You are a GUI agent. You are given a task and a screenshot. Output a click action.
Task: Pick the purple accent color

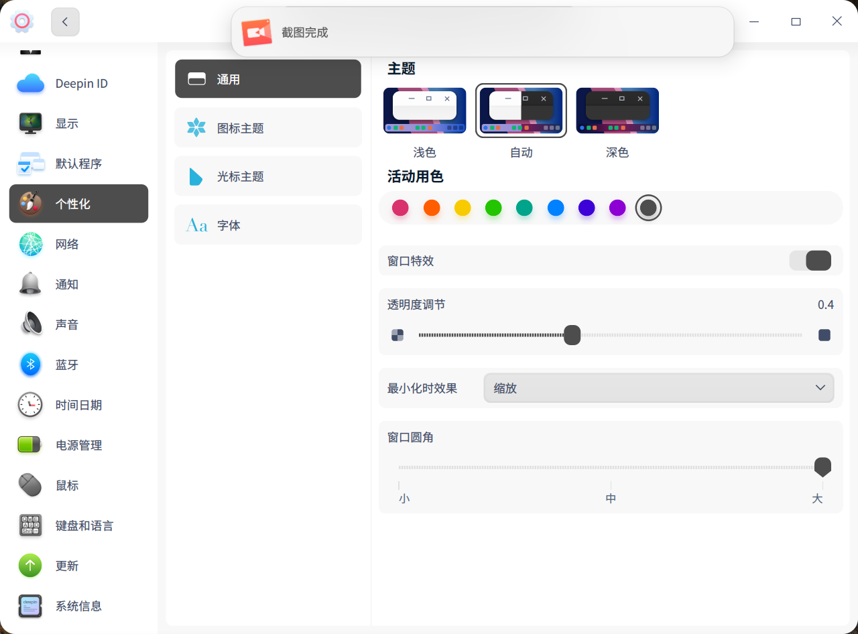[x=617, y=208]
